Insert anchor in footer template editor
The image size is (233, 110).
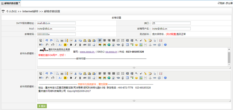150,78
